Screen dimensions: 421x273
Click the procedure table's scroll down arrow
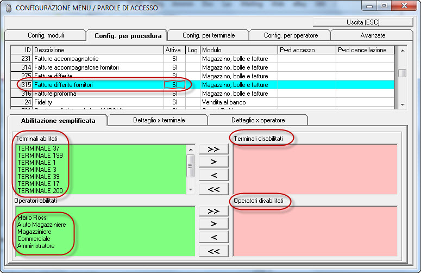click(x=402, y=104)
